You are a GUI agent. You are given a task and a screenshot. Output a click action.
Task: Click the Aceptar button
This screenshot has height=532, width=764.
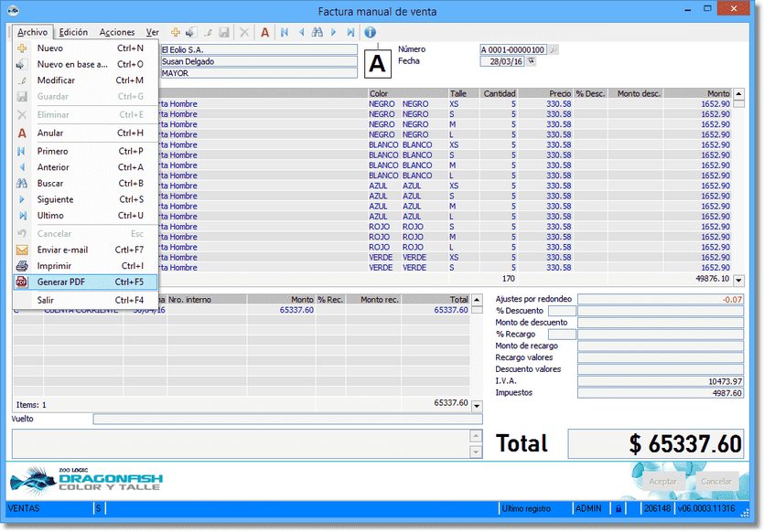[662, 482]
